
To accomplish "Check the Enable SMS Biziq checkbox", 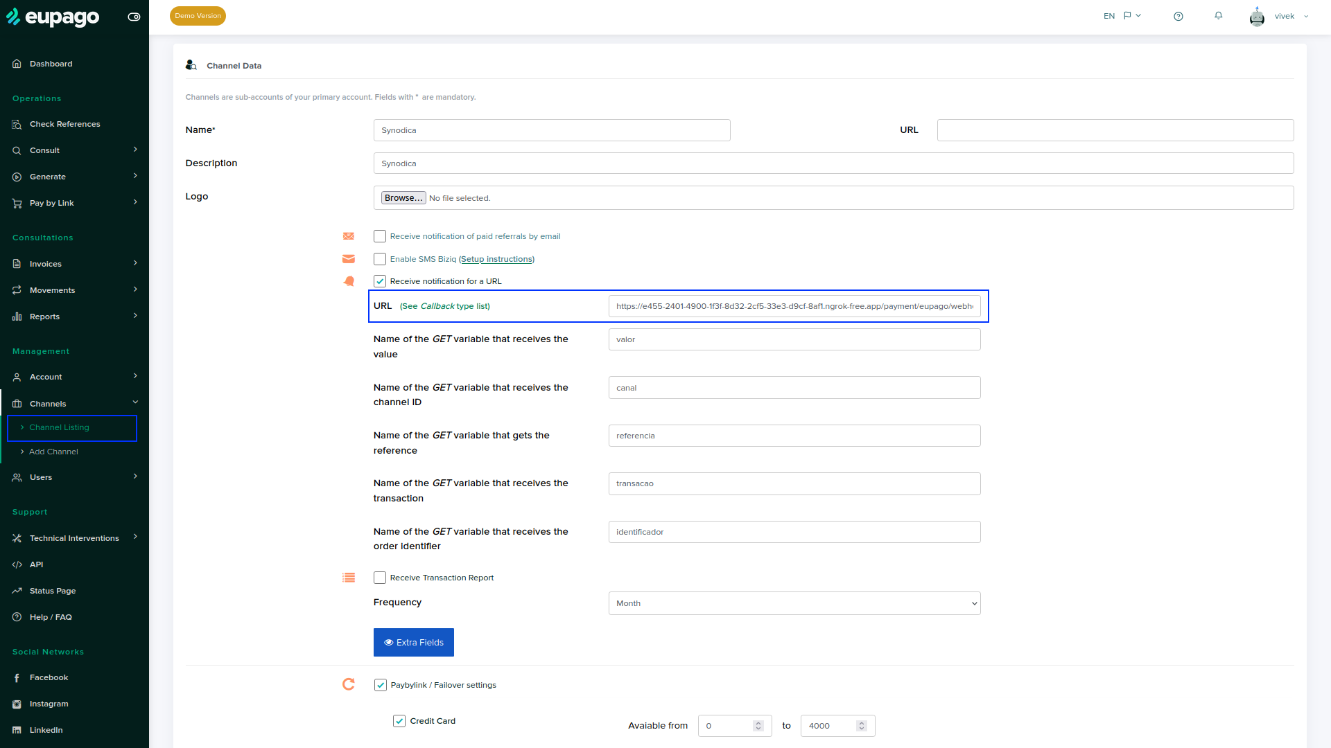I will tap(380, 259).
